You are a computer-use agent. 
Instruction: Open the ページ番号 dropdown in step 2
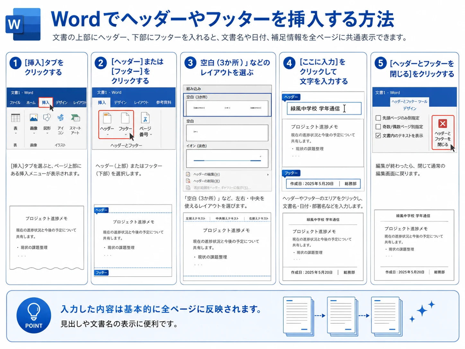[145, 124]
